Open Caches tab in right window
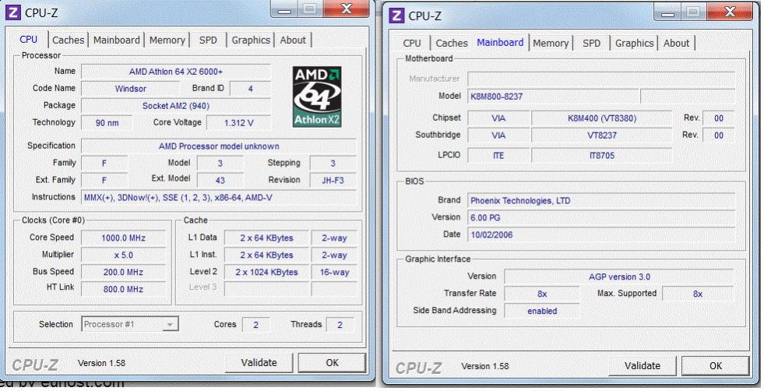 [x=452, y=43]
